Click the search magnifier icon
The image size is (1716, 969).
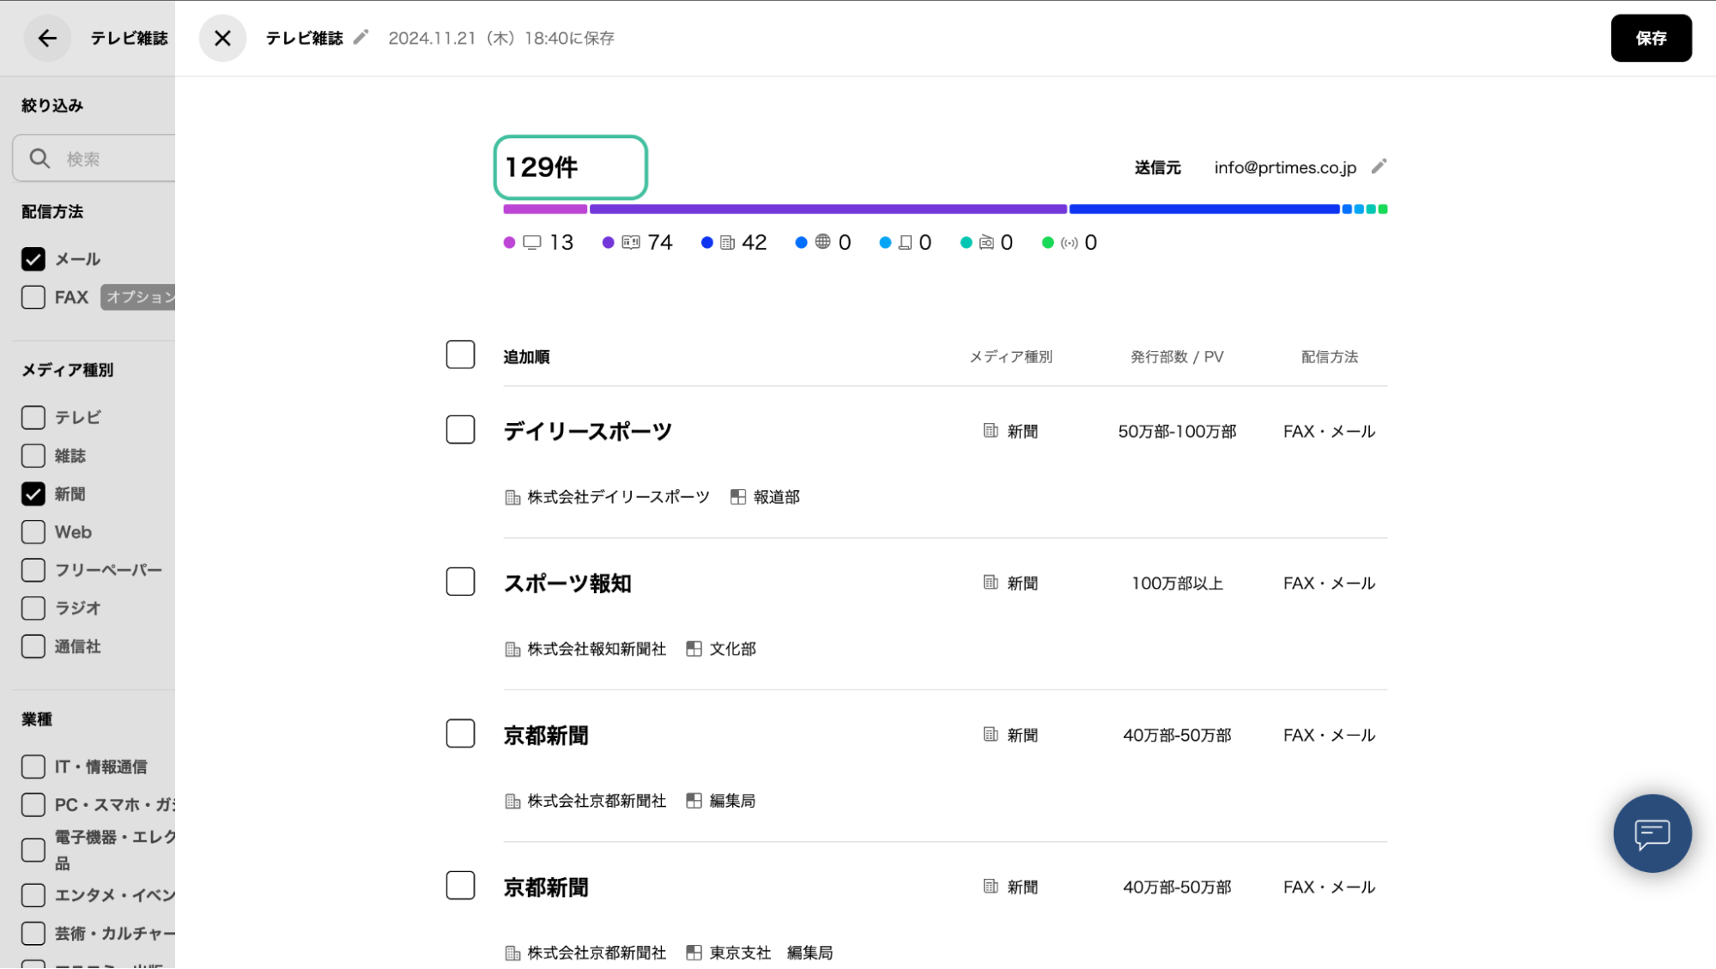click(x=39, y=159)
